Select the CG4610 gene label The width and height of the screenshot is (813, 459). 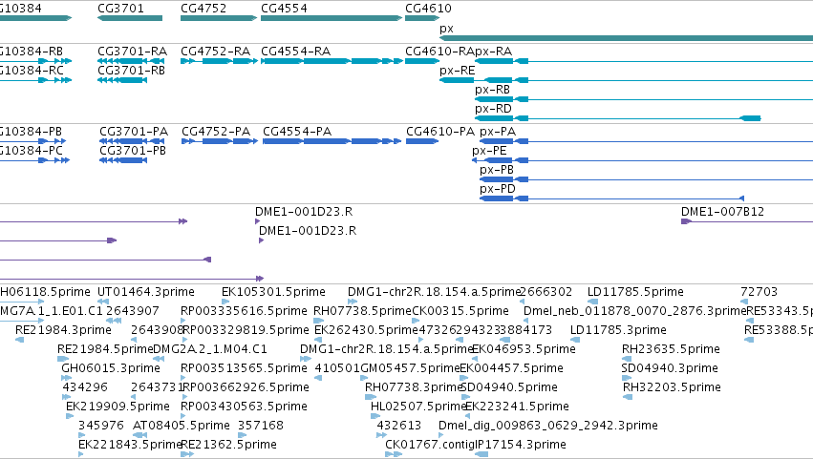(428, 9)
